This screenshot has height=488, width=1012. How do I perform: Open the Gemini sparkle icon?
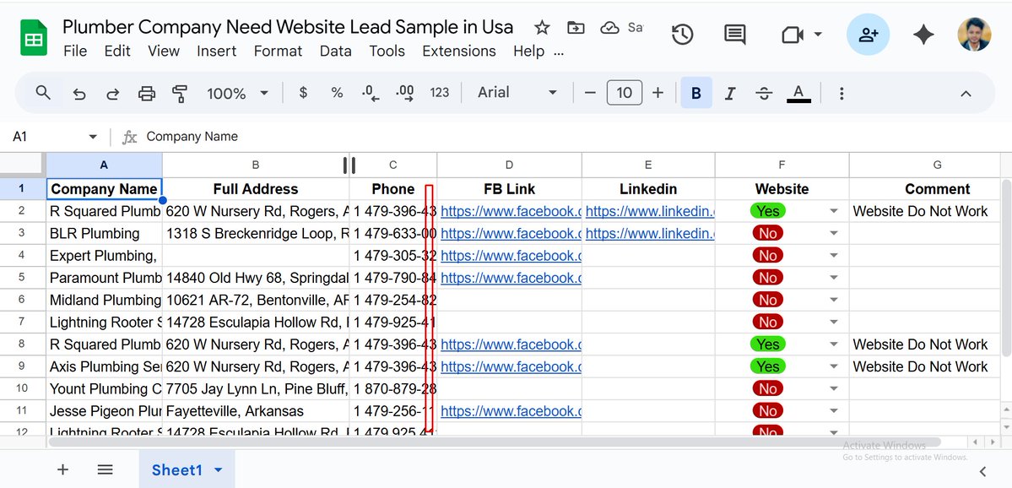pos(923,35)
